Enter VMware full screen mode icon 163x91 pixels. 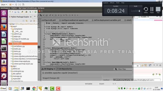tap(20, 5)
